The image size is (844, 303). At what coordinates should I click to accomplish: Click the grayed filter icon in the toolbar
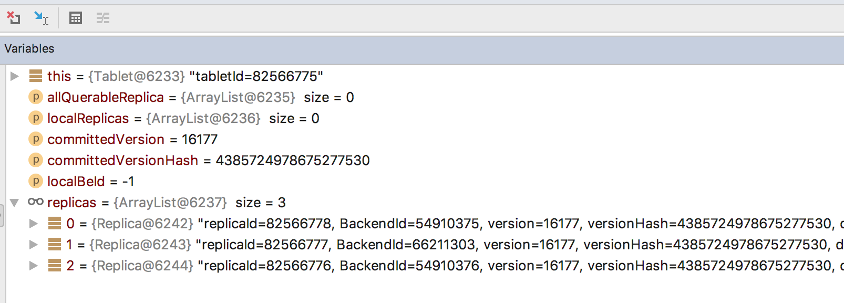(x=103, y=17)
